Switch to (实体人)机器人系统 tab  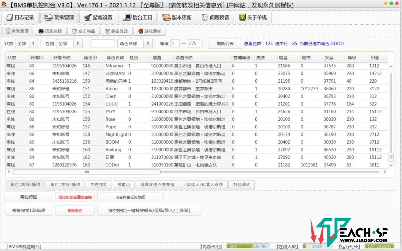pyautogui.click(x=204, y=185)
